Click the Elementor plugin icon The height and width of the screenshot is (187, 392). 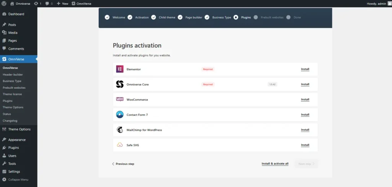[x=120, y=69]
